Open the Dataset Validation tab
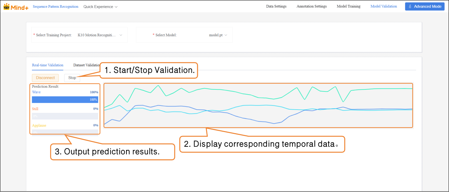 (x=87, y=65)
